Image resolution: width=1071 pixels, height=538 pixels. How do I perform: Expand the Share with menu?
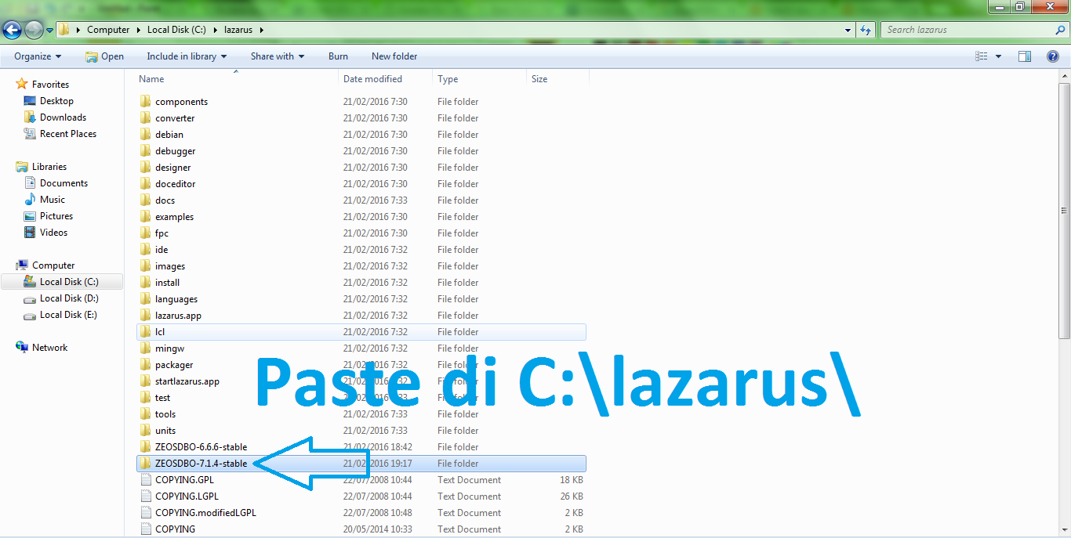coord(278,56)
